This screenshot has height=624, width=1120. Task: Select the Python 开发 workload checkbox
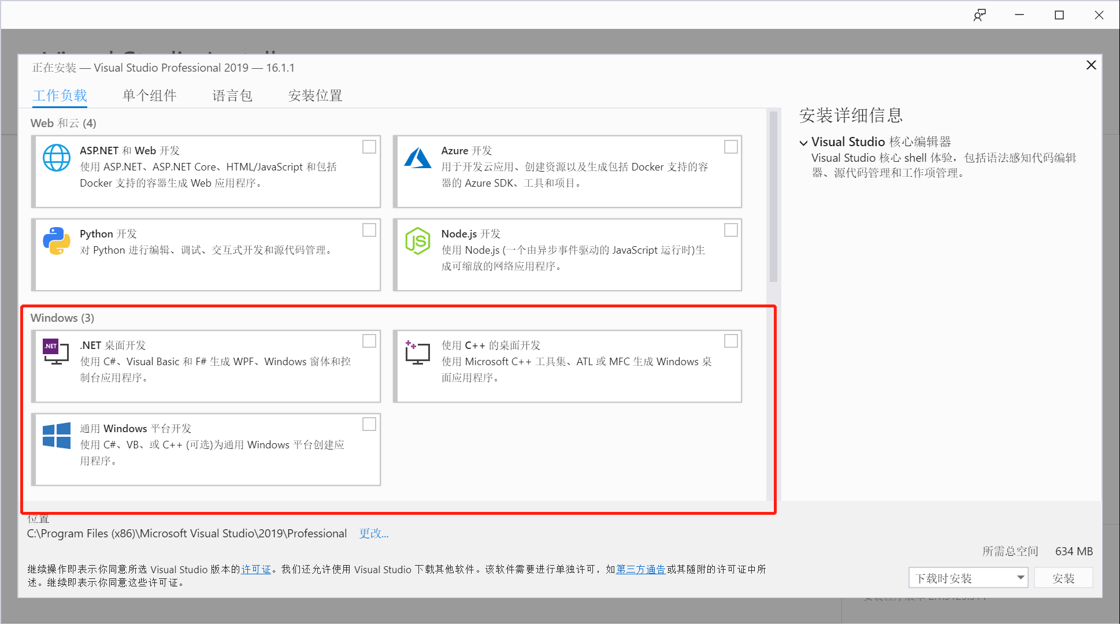tap(369, 230)
